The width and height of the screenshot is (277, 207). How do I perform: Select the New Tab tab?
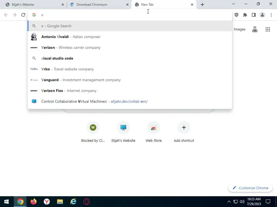pos(164,5)
